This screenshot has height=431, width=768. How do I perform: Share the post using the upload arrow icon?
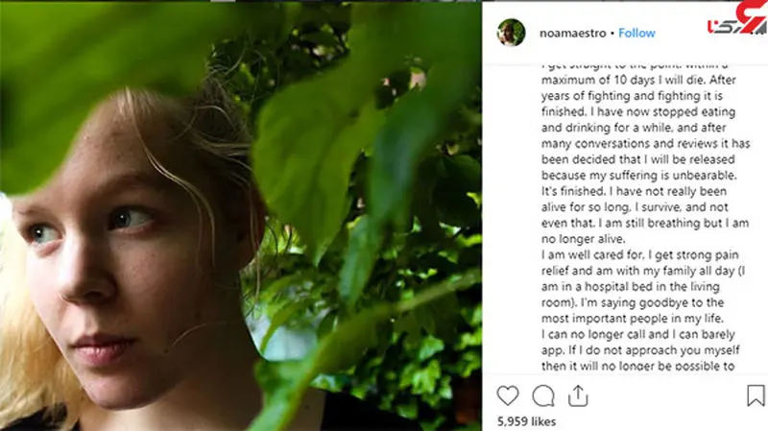click(578, 395)
